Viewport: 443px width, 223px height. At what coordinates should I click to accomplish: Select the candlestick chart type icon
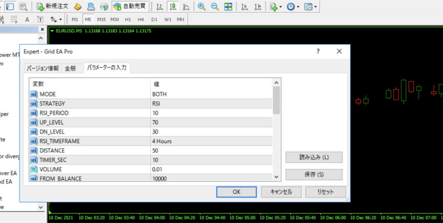coord(173,6)
